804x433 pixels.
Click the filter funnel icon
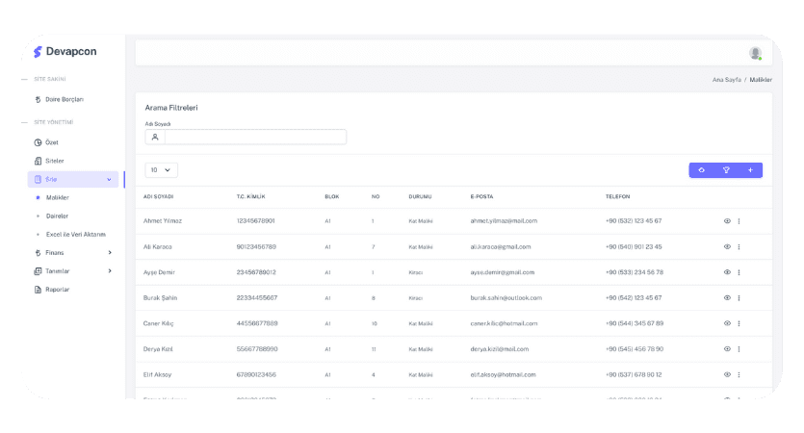tap(726, 169)
